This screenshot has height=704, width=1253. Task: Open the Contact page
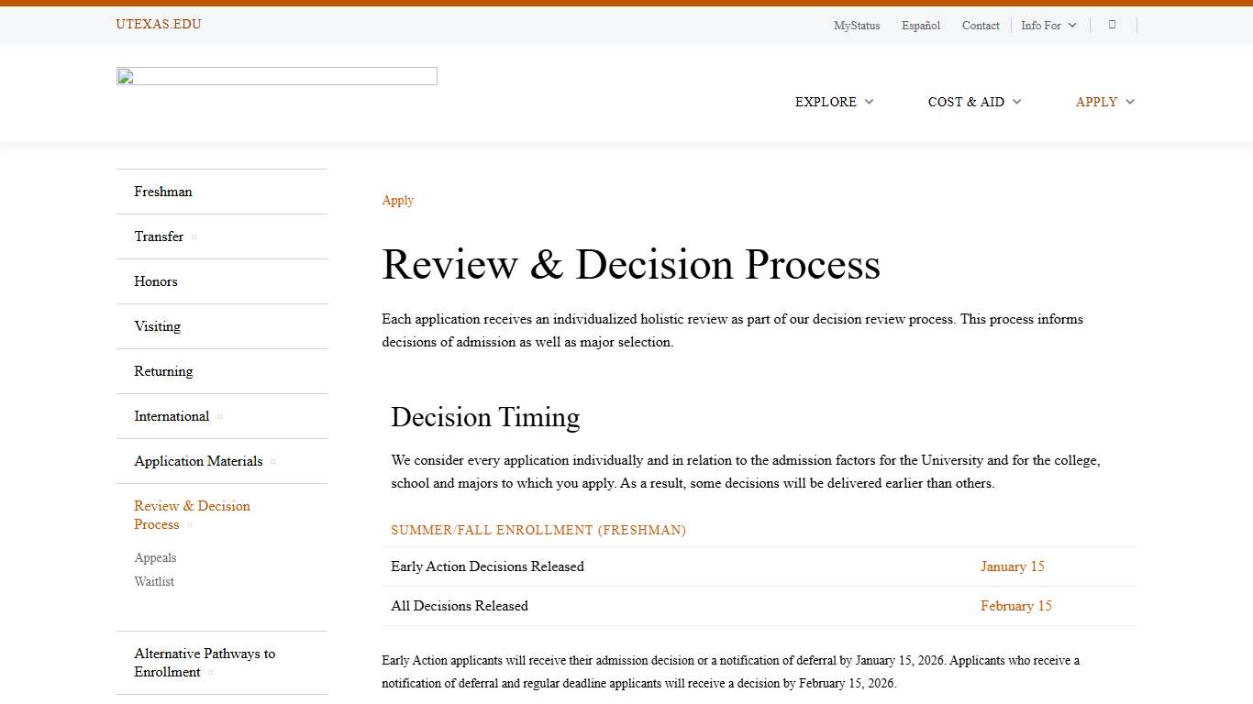coord(981,26)
